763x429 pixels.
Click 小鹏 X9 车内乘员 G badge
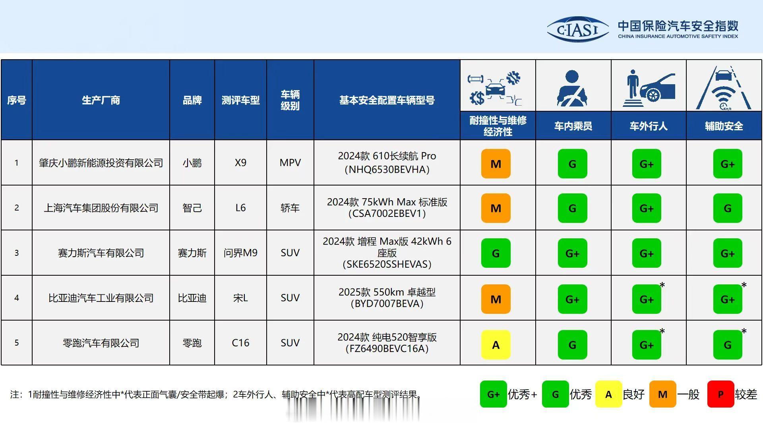click(572, 164)
